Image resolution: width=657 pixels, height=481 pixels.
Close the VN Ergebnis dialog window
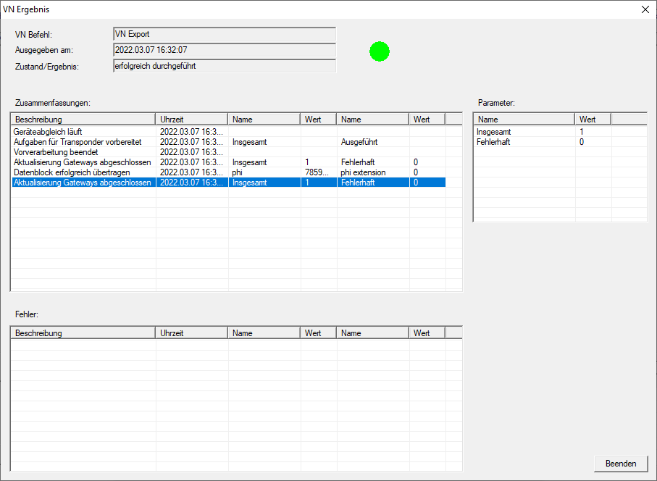click(645, 10)
